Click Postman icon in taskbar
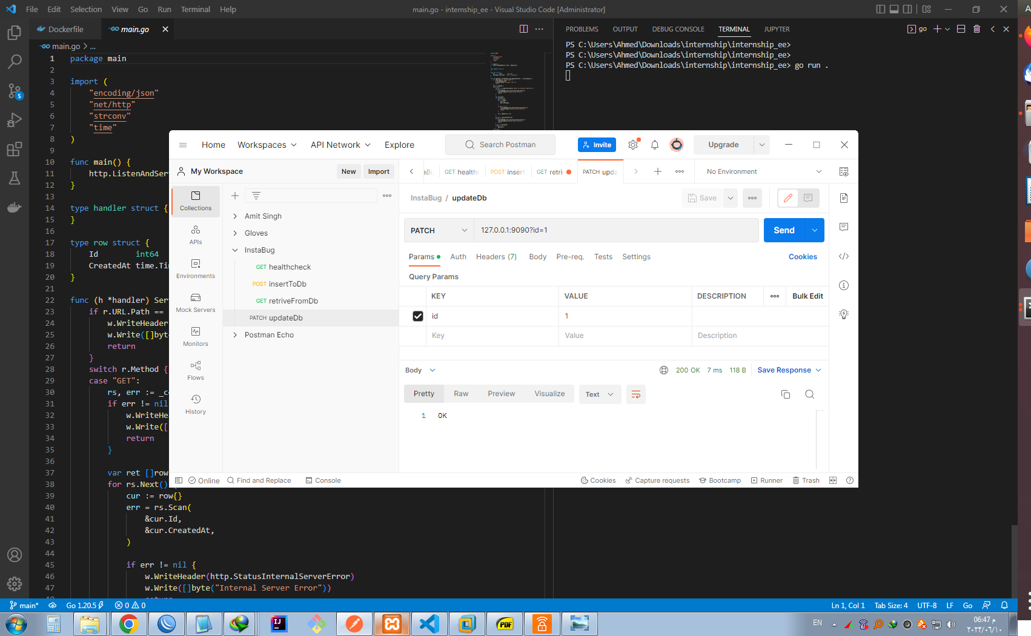This screenshot has height=636, width=1031. coord(354,624)
